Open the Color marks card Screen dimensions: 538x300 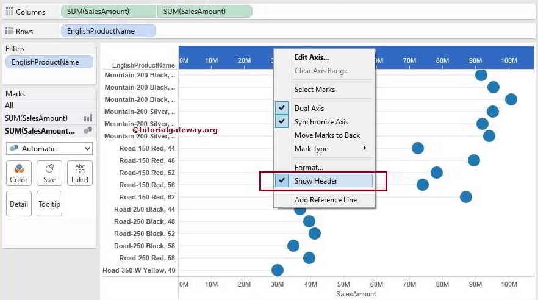tap(19, 173)
